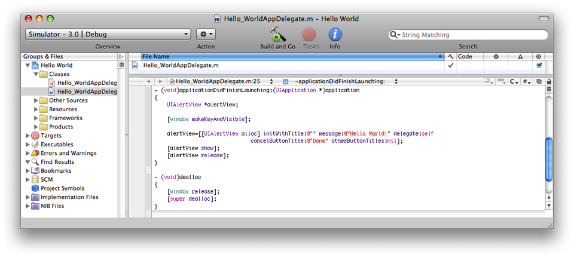Open the Info inspector icon
The image size is (574, 257).
pos(335,35)
